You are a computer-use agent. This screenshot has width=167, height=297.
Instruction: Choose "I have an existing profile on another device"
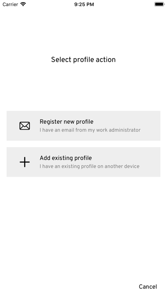89,166
